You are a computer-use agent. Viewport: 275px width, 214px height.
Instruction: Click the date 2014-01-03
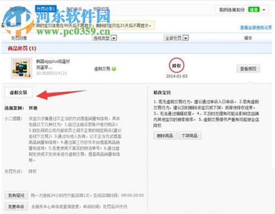177,76
